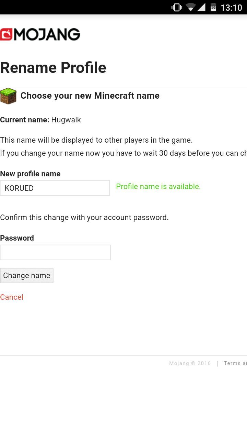Click the Rename Profile heading

pos(53,67)
